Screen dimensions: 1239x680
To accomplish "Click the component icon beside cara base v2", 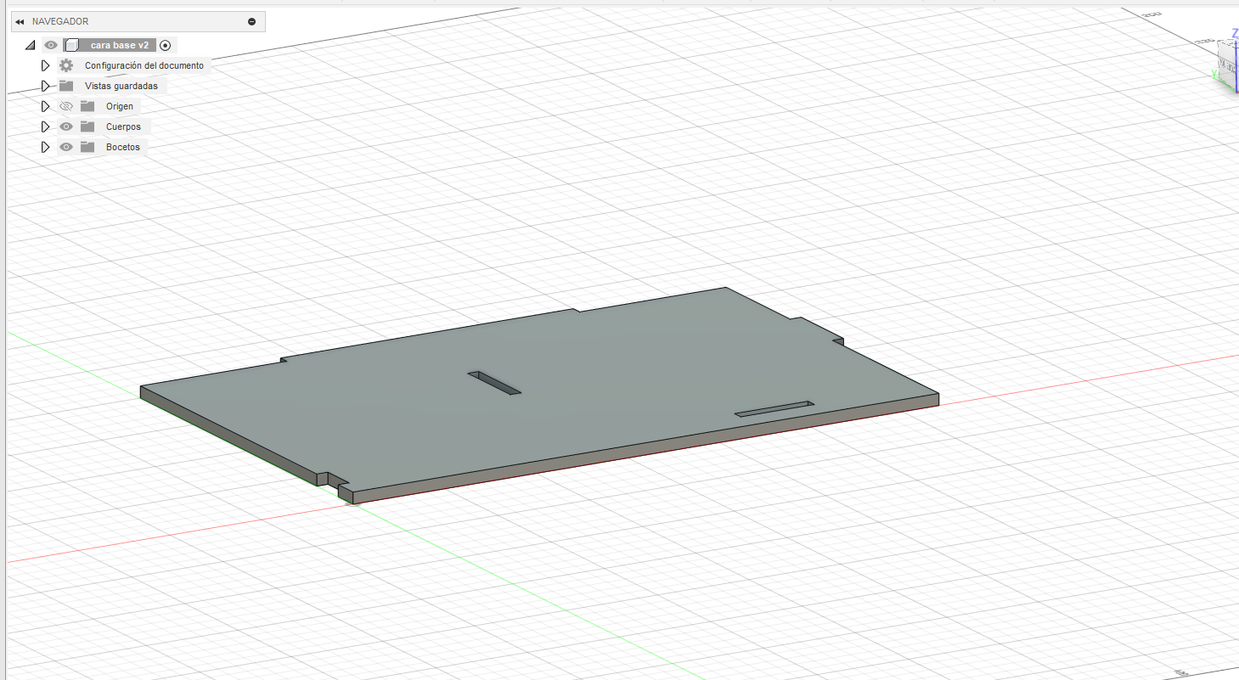I will tap(72, 45).
